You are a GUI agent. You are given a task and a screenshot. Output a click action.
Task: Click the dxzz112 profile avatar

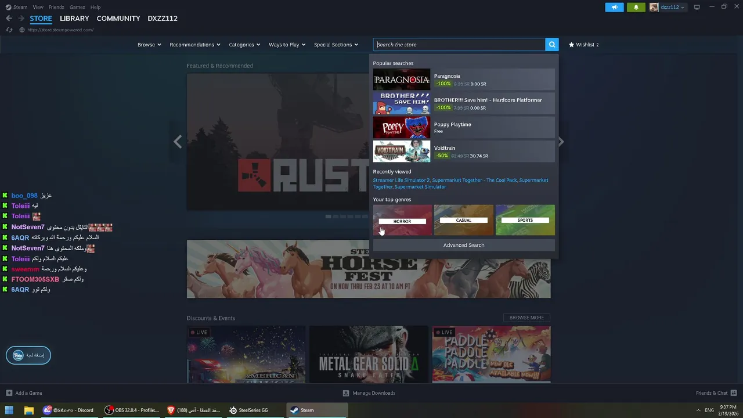[654, 7]
